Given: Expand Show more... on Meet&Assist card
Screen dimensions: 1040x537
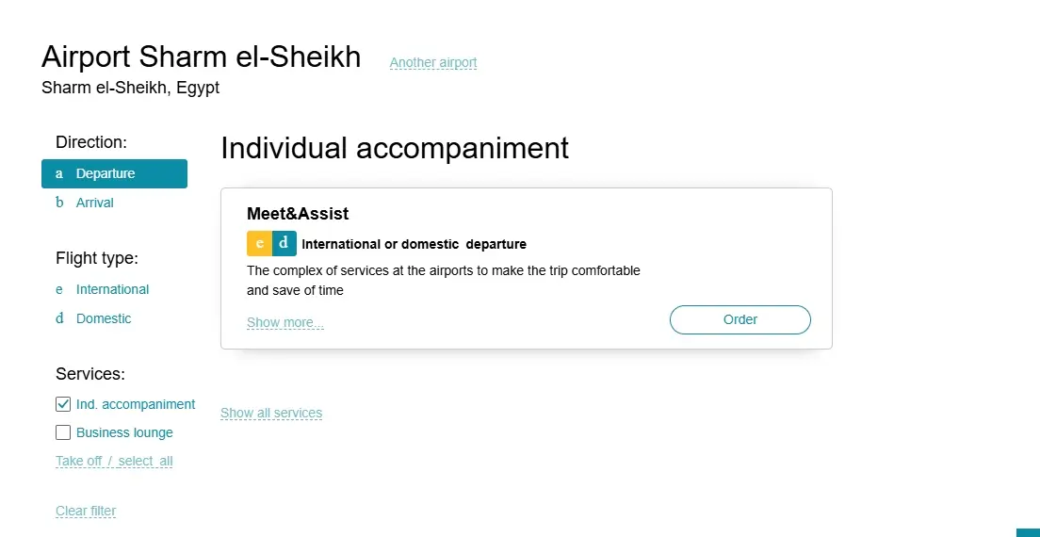Looking at the screenshot, I should coord(284,323).
